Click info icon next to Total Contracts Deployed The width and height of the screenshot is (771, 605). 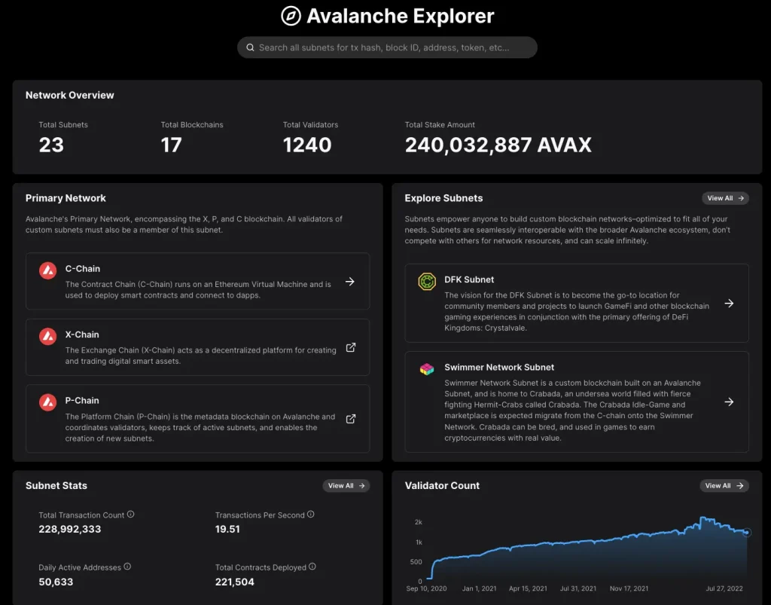click(312, 567)
